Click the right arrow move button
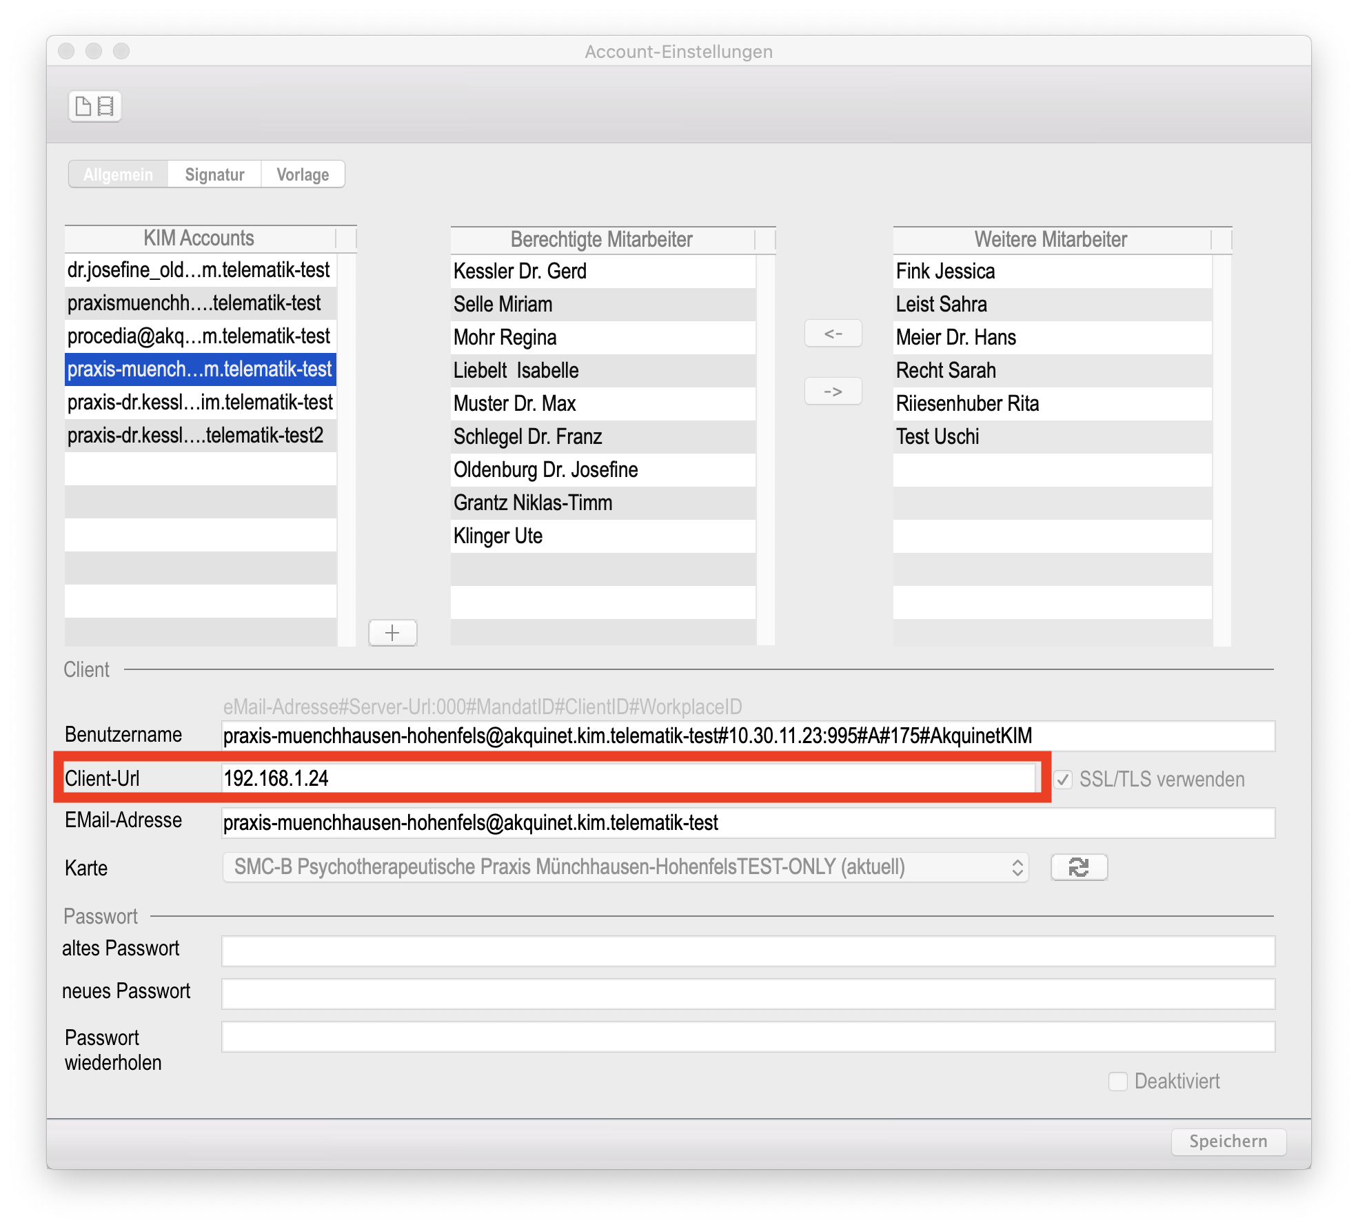Image resolution: width=1358 pixels, height=1227 pixels. (833, 392)
